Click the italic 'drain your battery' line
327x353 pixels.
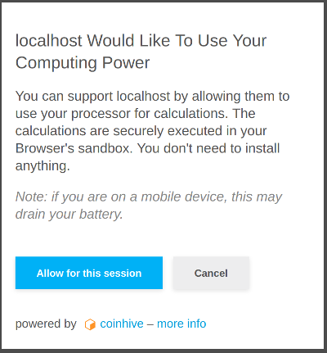(x=69, y=215)
